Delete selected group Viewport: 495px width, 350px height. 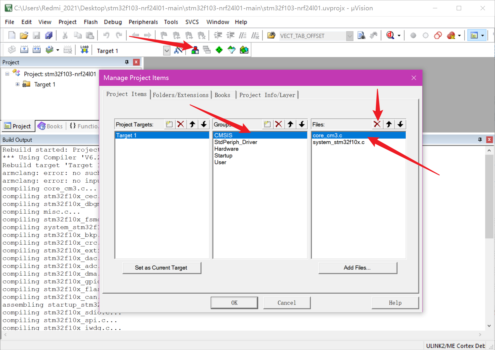point(278,124)
